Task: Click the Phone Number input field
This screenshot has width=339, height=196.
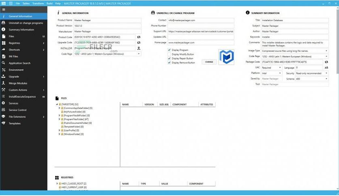Action: tap(201, 26)
